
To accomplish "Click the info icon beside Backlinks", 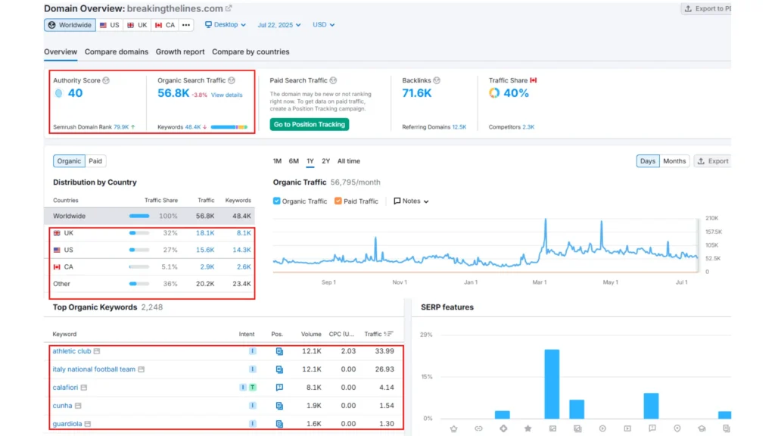I will point(437,80).
